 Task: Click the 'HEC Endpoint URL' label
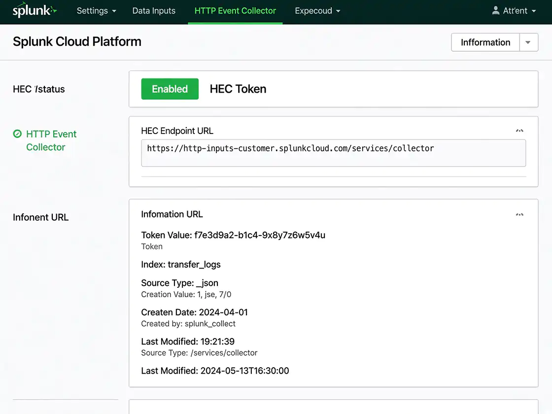(x=177, y=131)
